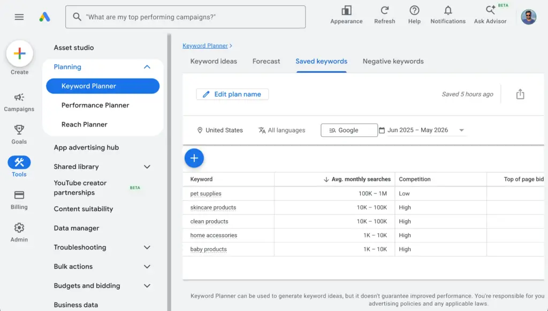548x311 pixels.
Task: Switch to the Keyword ideas tab
Action: 214,61
